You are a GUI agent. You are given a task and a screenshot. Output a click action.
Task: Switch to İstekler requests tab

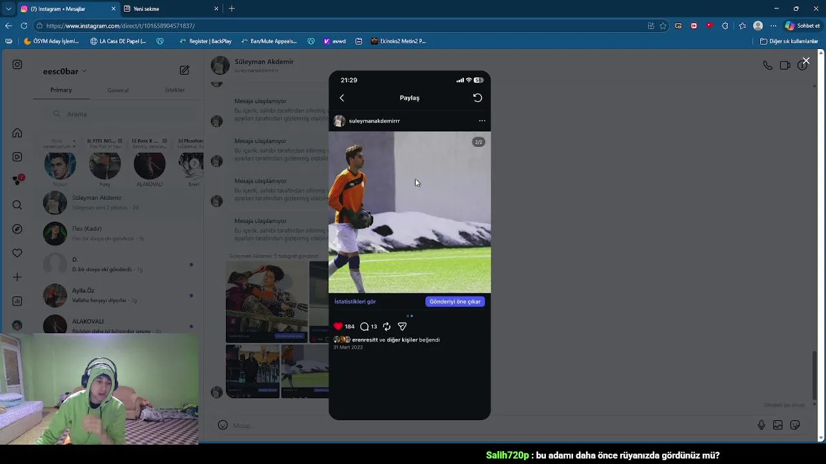click(175, 90)
